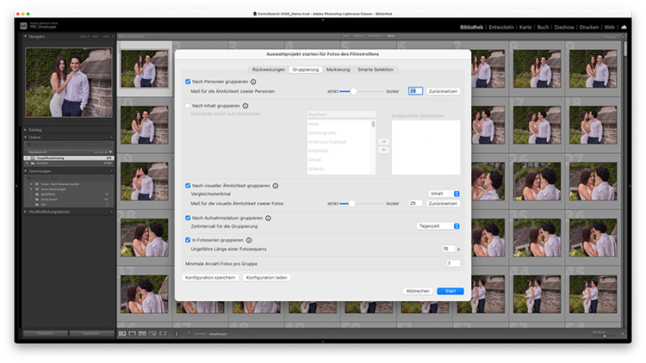
Task: Enable Nach Inhalt gruppieren checkbox
Action: 188,105
